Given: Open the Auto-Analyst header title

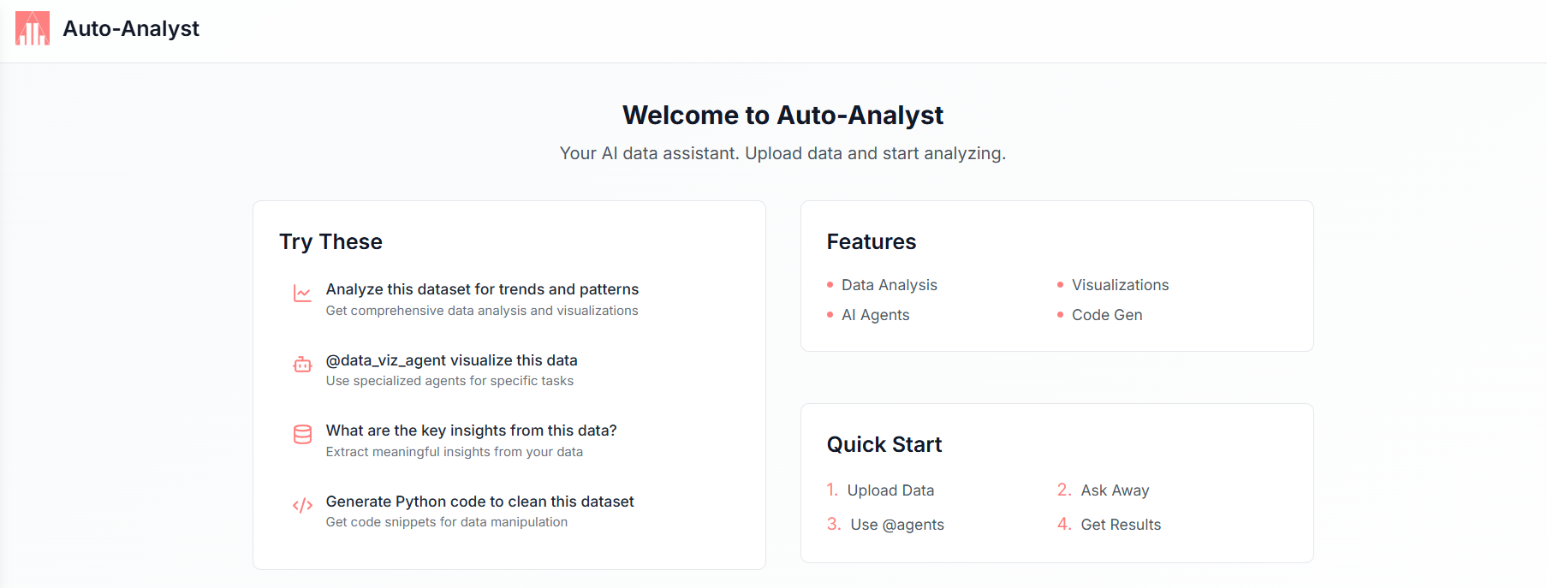Looking at the screenshot, I should pos(131,28).
